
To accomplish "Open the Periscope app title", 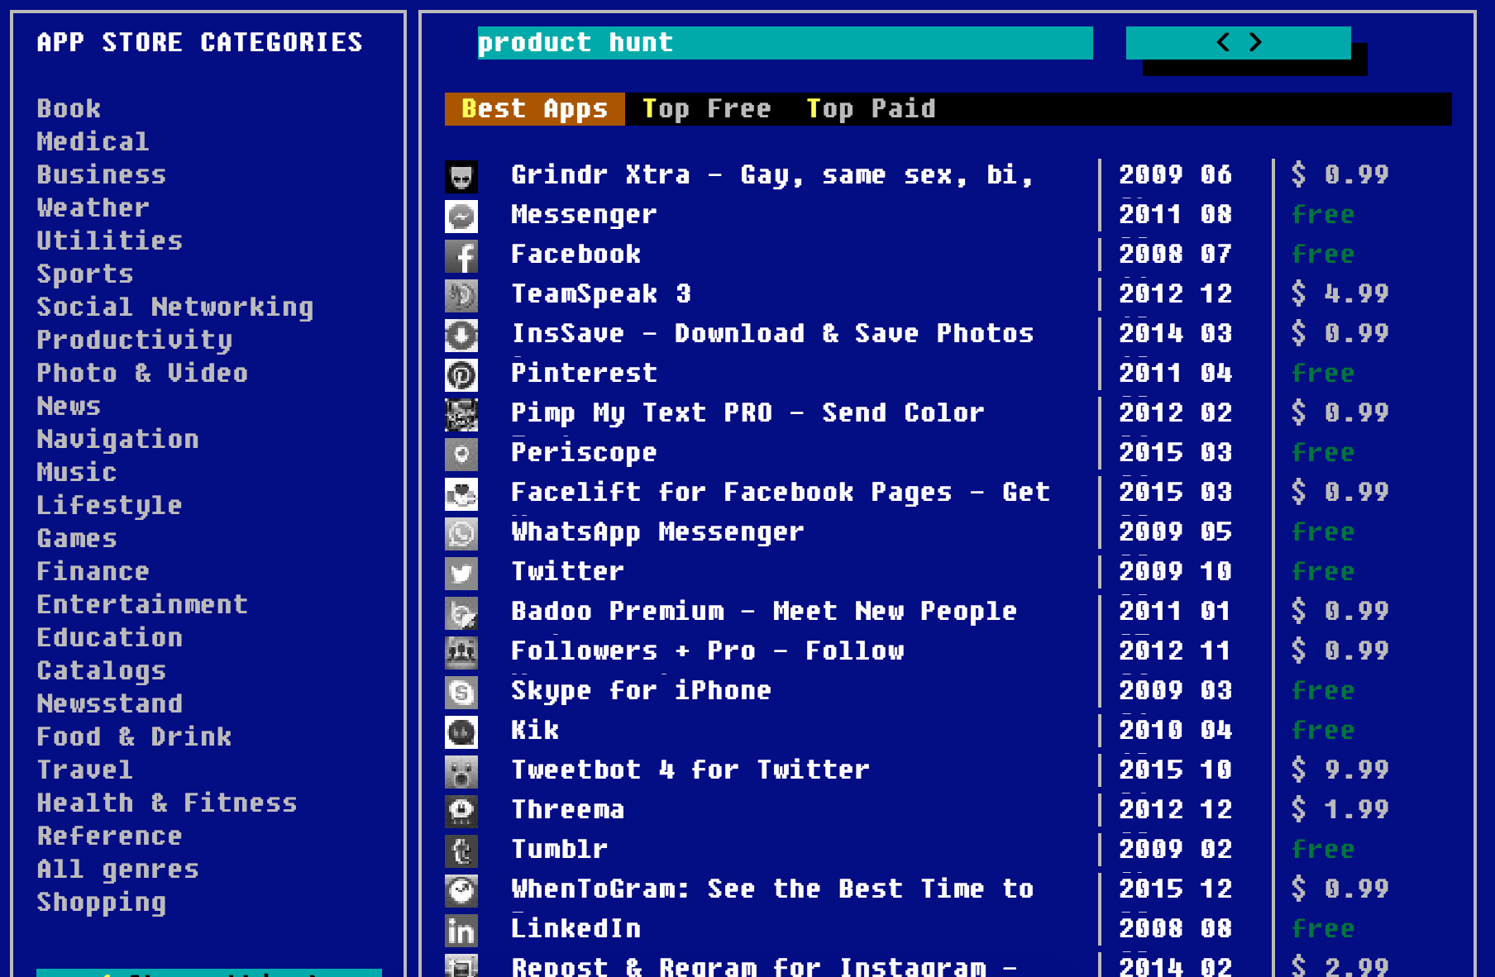I will coord(585,453).
